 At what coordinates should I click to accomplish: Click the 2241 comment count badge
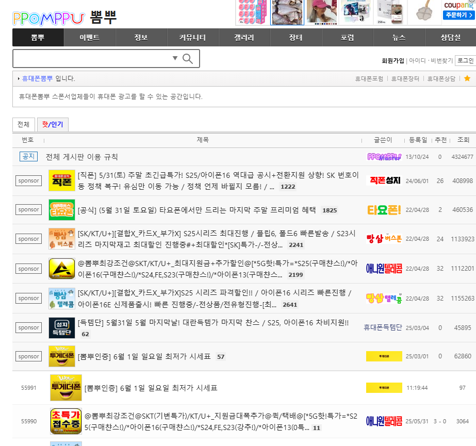tap(296, 245)
